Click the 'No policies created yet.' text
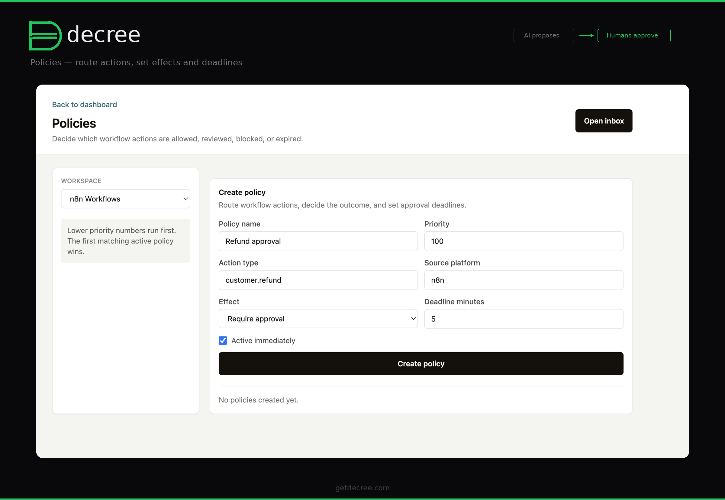Viewport: 725px width, 500px height. [258, 400]
